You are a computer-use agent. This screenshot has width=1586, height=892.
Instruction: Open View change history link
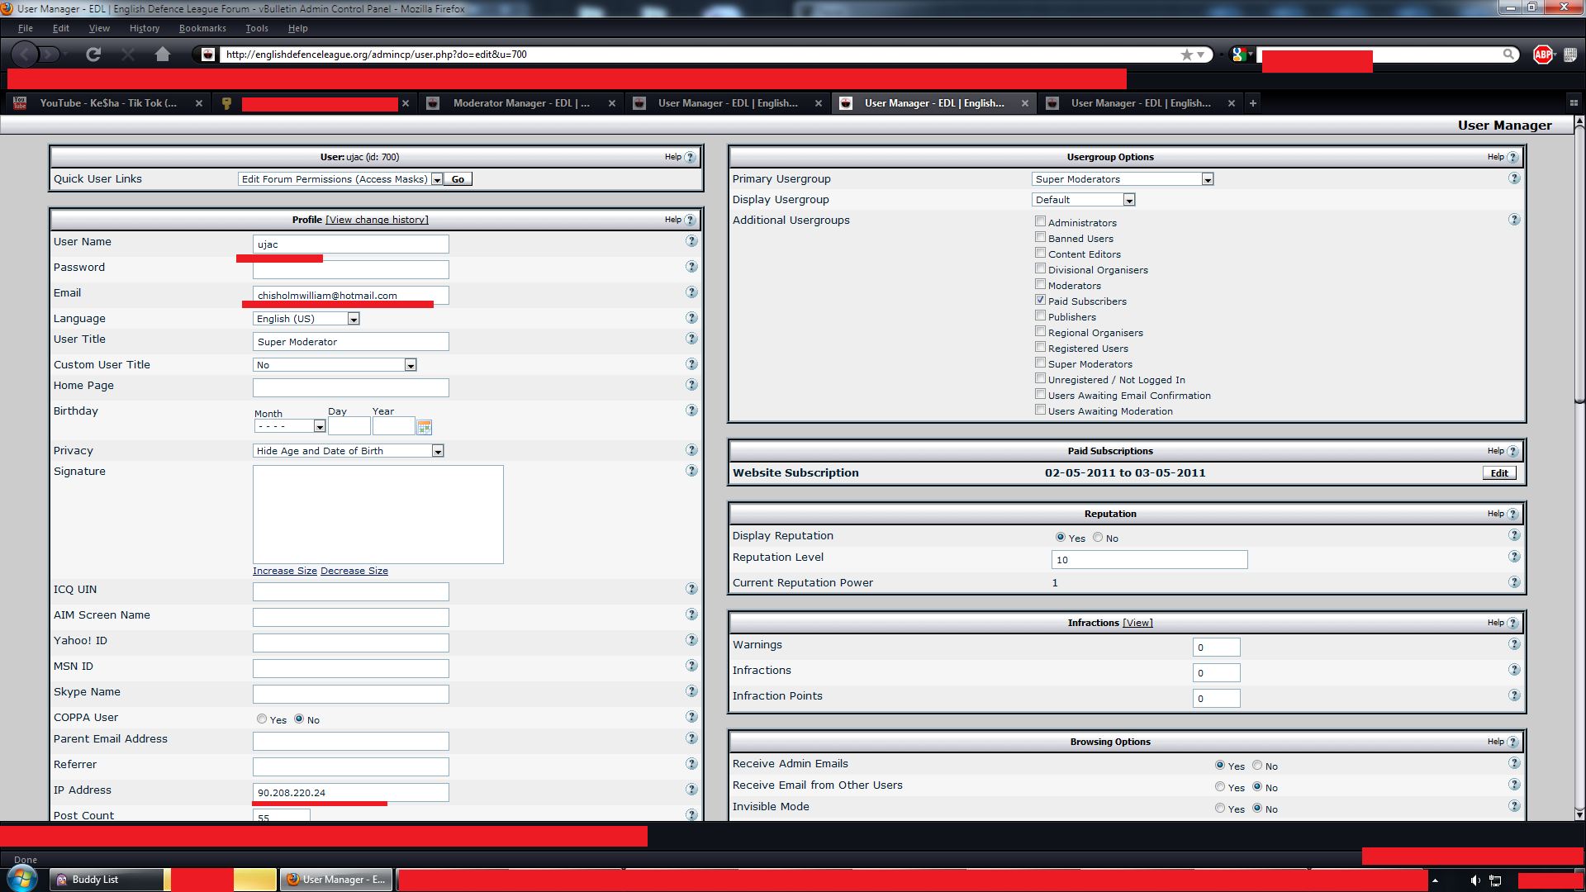point(377,220)
